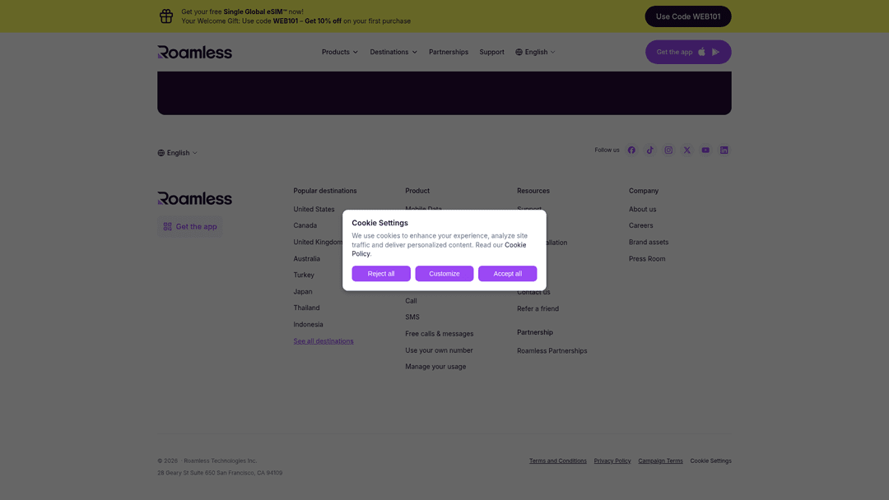
Task: Click the TikTok social icon
Action: click(649, 150)
